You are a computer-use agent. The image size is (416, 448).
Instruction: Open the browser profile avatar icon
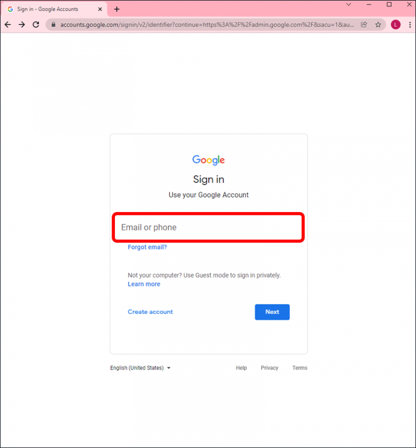tap(395, 24)
